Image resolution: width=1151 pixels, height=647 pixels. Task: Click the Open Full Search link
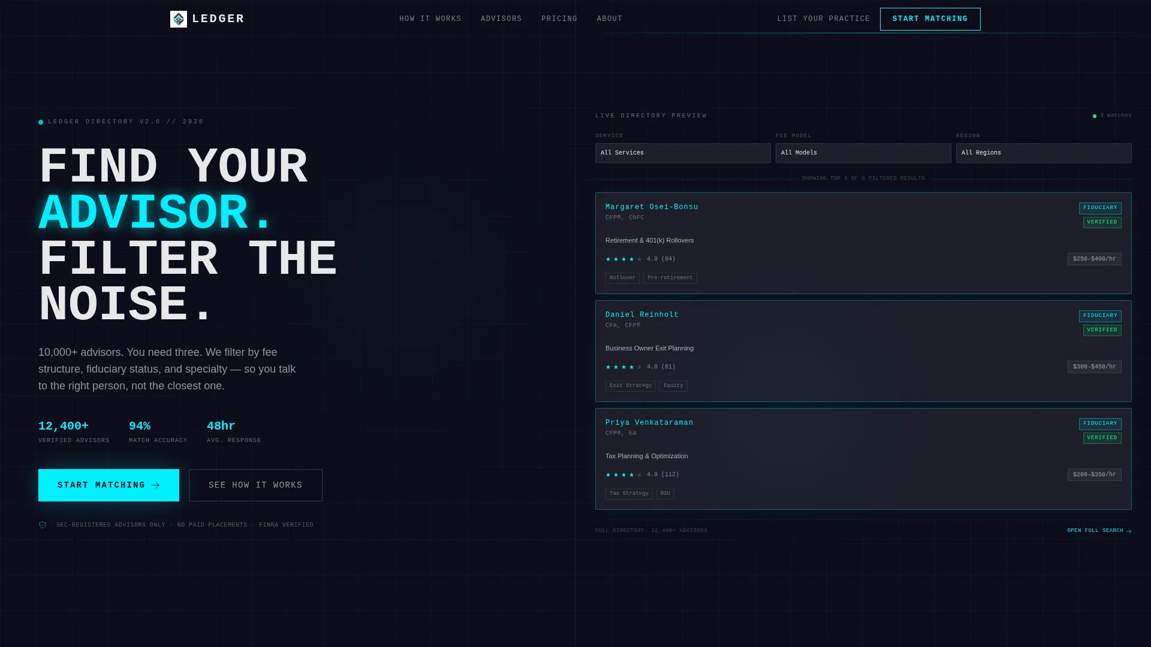[x=1099, y=531]
